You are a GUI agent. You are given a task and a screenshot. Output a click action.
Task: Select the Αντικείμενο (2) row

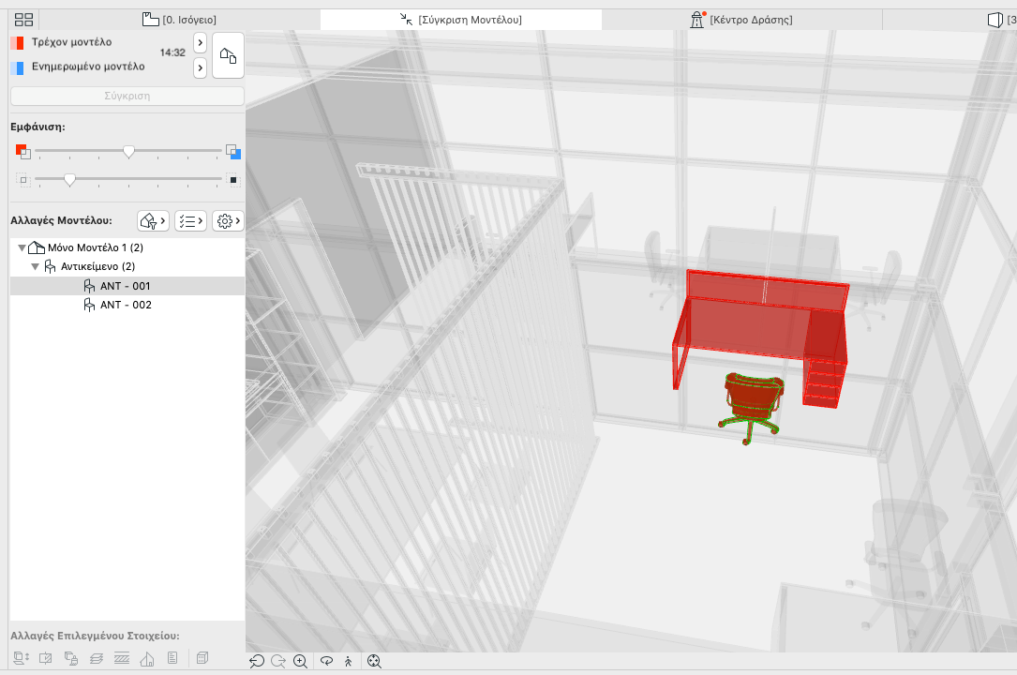[127, 266]
